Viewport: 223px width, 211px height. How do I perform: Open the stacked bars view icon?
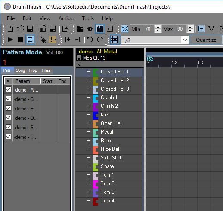(80, 29)
